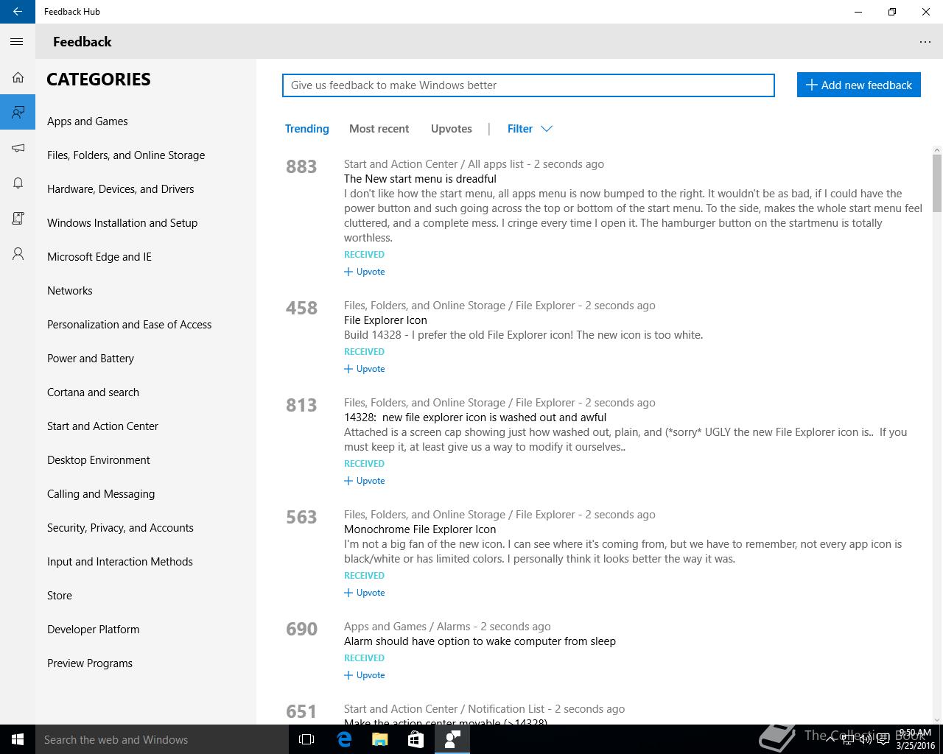Open 'Monochrome File Explorer Icon' feedback title
943x754 pixels.
(x=420, y=529)
